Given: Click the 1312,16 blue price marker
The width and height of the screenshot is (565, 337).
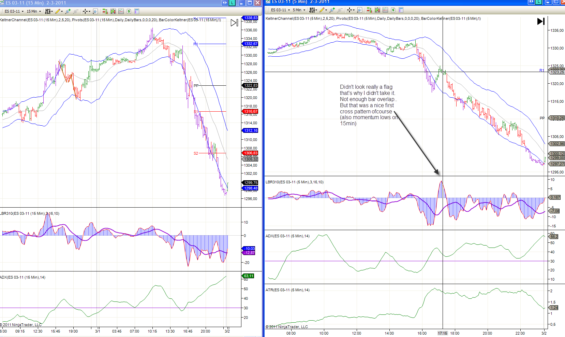Looking at the screenshot, I should click(x=251, y=130).
